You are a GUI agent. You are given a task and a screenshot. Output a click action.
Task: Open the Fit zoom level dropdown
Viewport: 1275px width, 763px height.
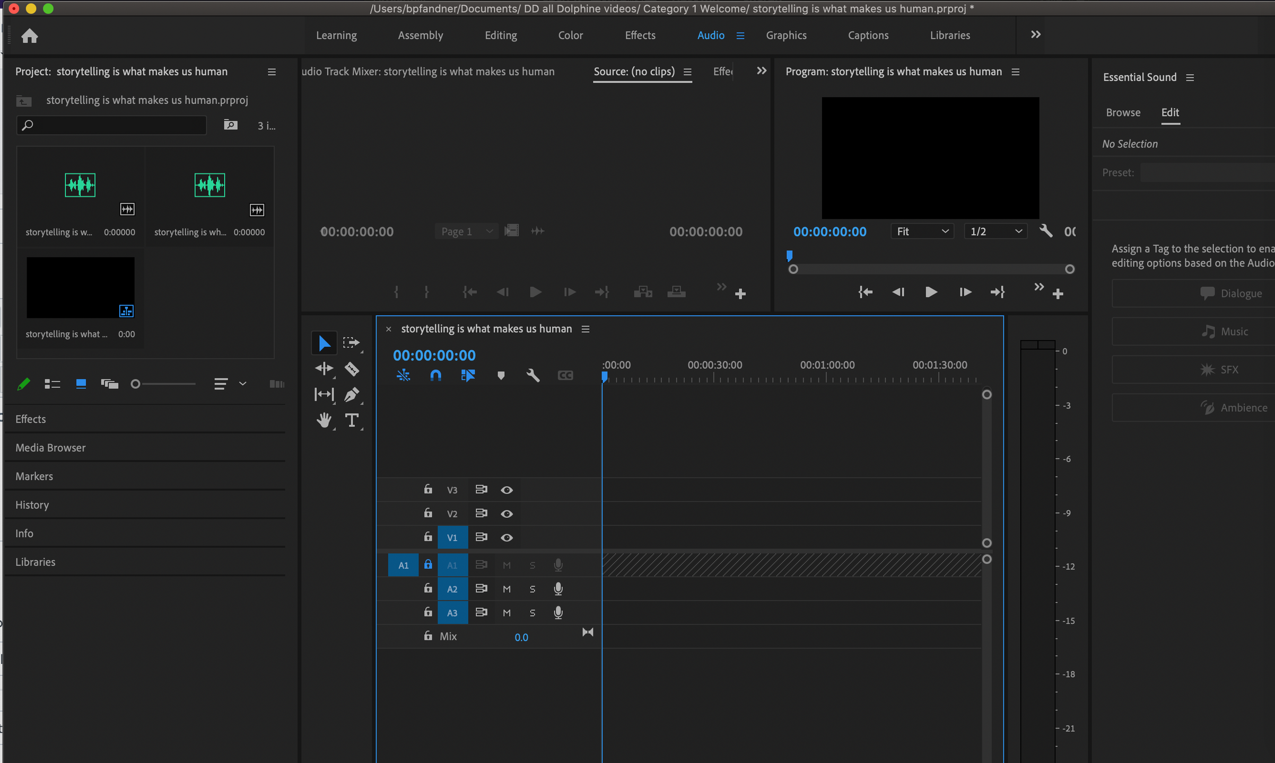pos(922,232)
